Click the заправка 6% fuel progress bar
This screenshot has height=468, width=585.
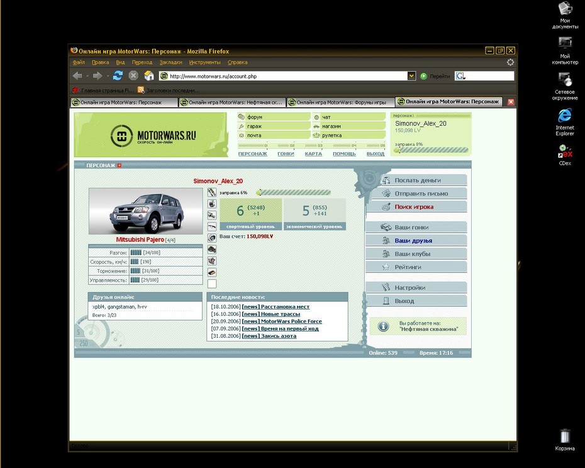click(x=294, y=192)
